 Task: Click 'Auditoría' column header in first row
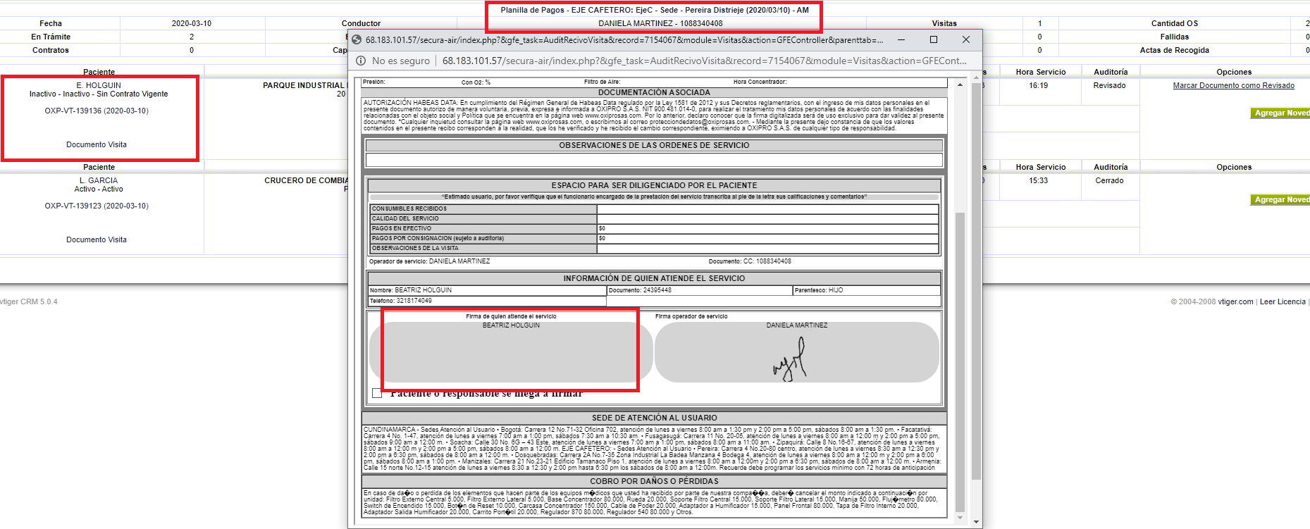[1111, 72]
